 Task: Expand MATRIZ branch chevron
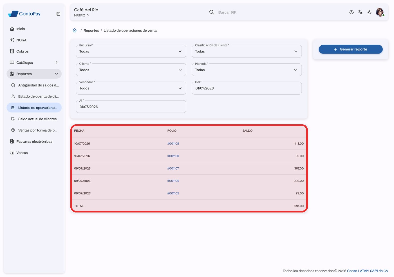(88, 15)
